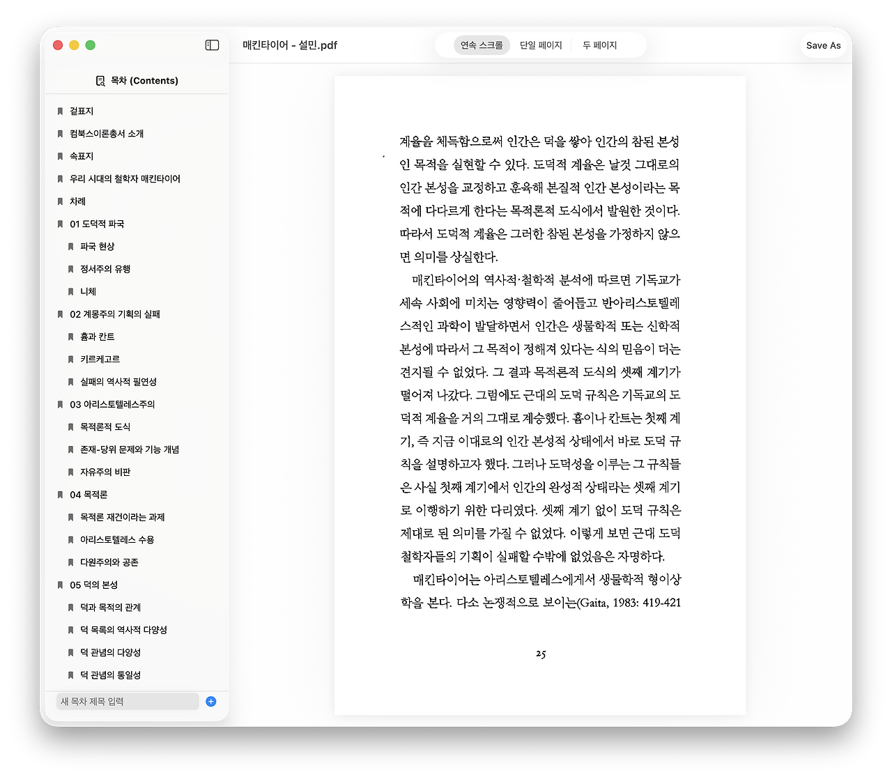Click bookmark icon beside 우리 시대의 철학자 매킨타이어
This screenshot has height=779, width=892.
tap(60, 179)
